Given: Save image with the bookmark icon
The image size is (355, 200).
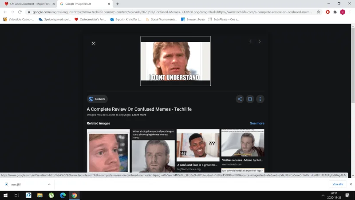Looking at the screenshot, I should [250, 99].
